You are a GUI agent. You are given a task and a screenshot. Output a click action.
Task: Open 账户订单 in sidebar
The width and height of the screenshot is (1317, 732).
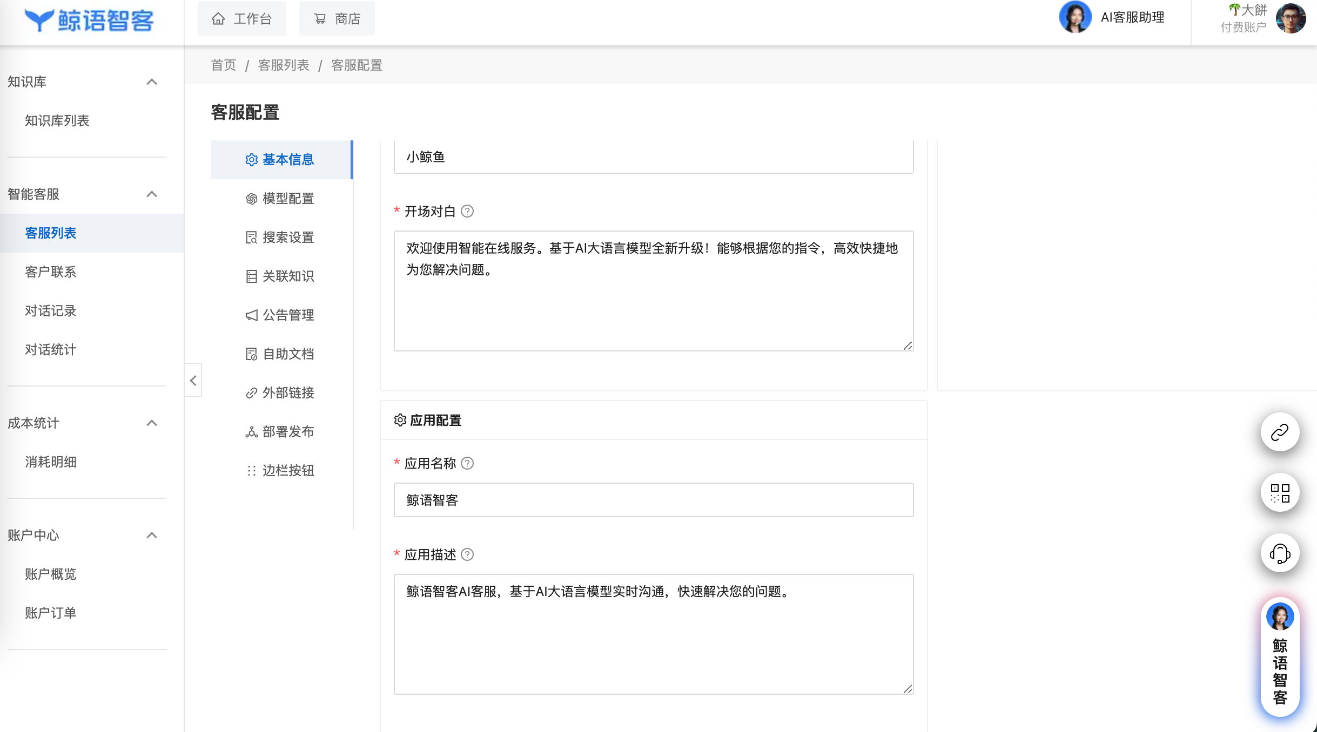[92, 613]
